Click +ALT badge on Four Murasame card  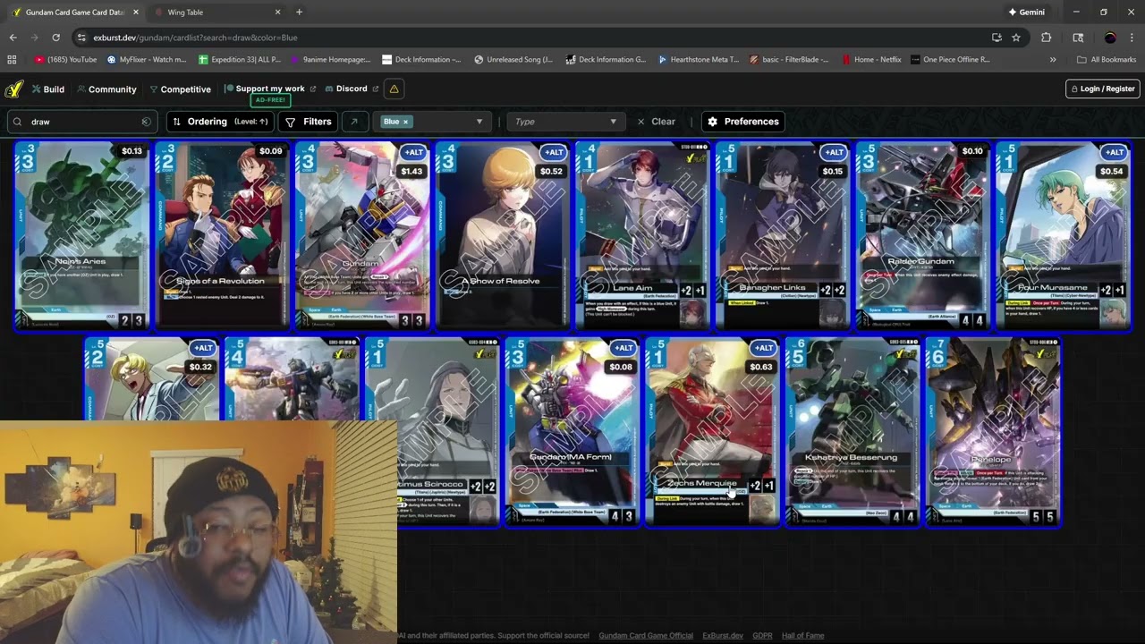tap(1113, 152)
